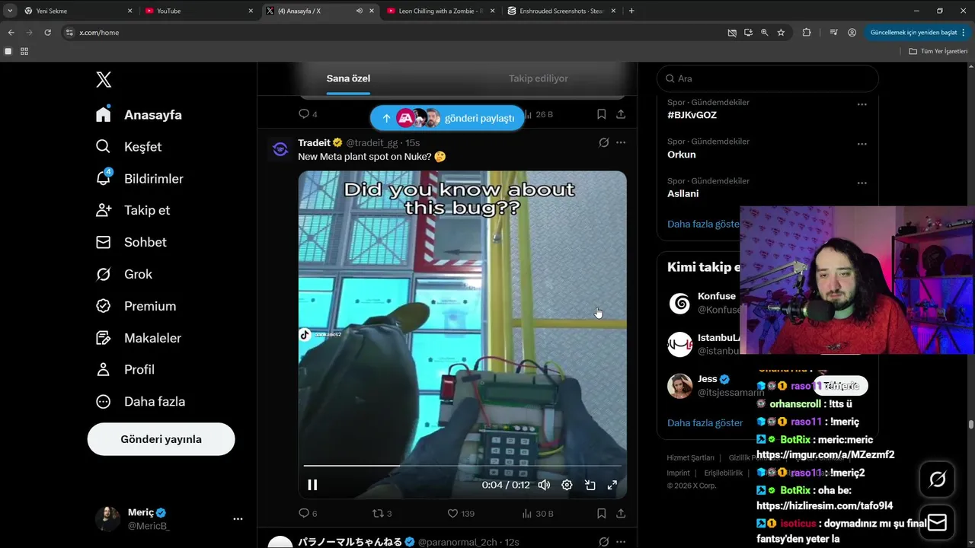Screen dimensions: 975x548
Task: Open options menu for #BJKvGOZ trend
Action: point(862,104)
